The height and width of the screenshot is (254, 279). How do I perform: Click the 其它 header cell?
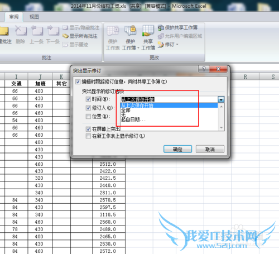click(61, 84)
